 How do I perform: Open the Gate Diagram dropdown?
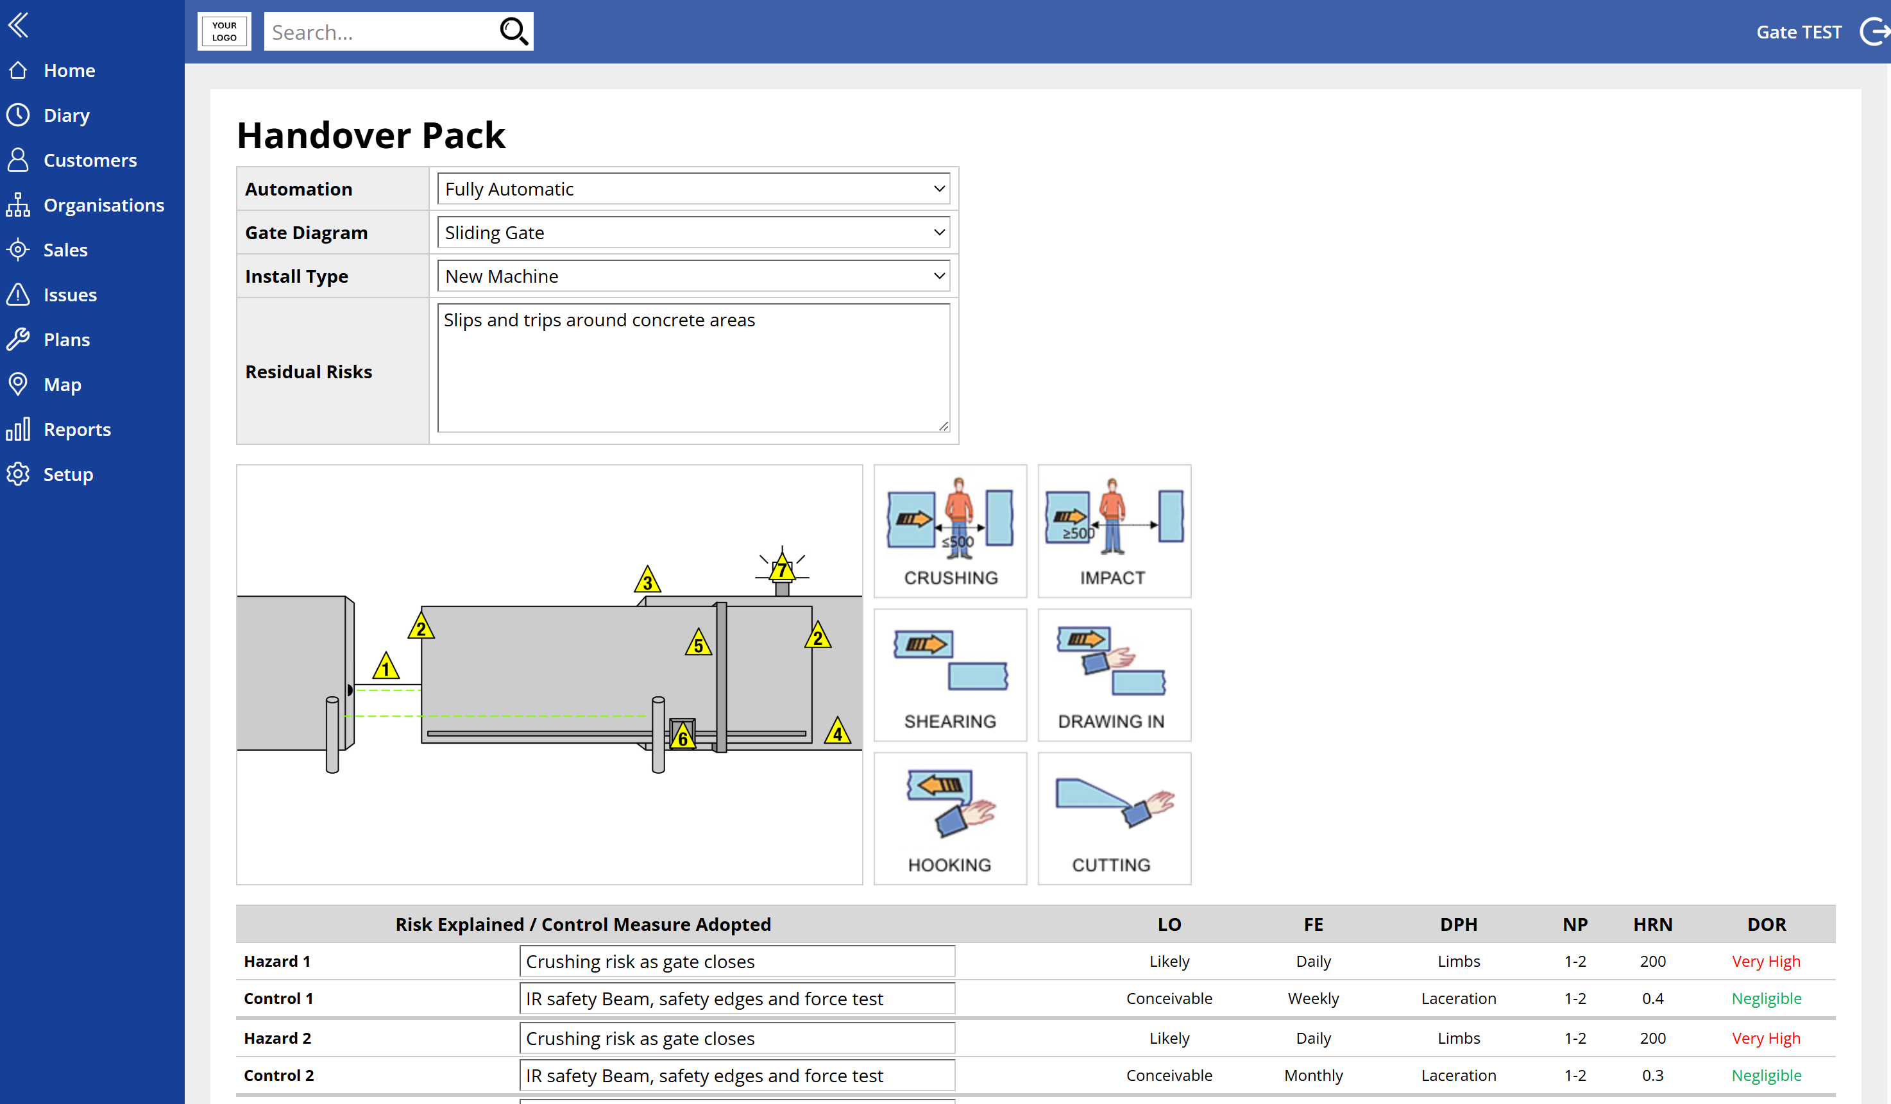(693, 233)
